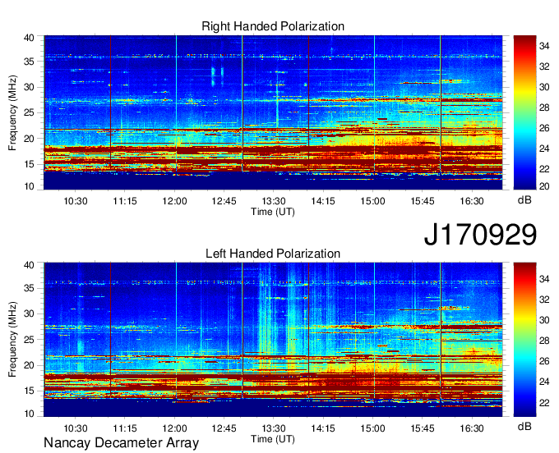Click the 34 dB label on top color bar
This screenshot has width=559, height=453.
pos(544,46)
